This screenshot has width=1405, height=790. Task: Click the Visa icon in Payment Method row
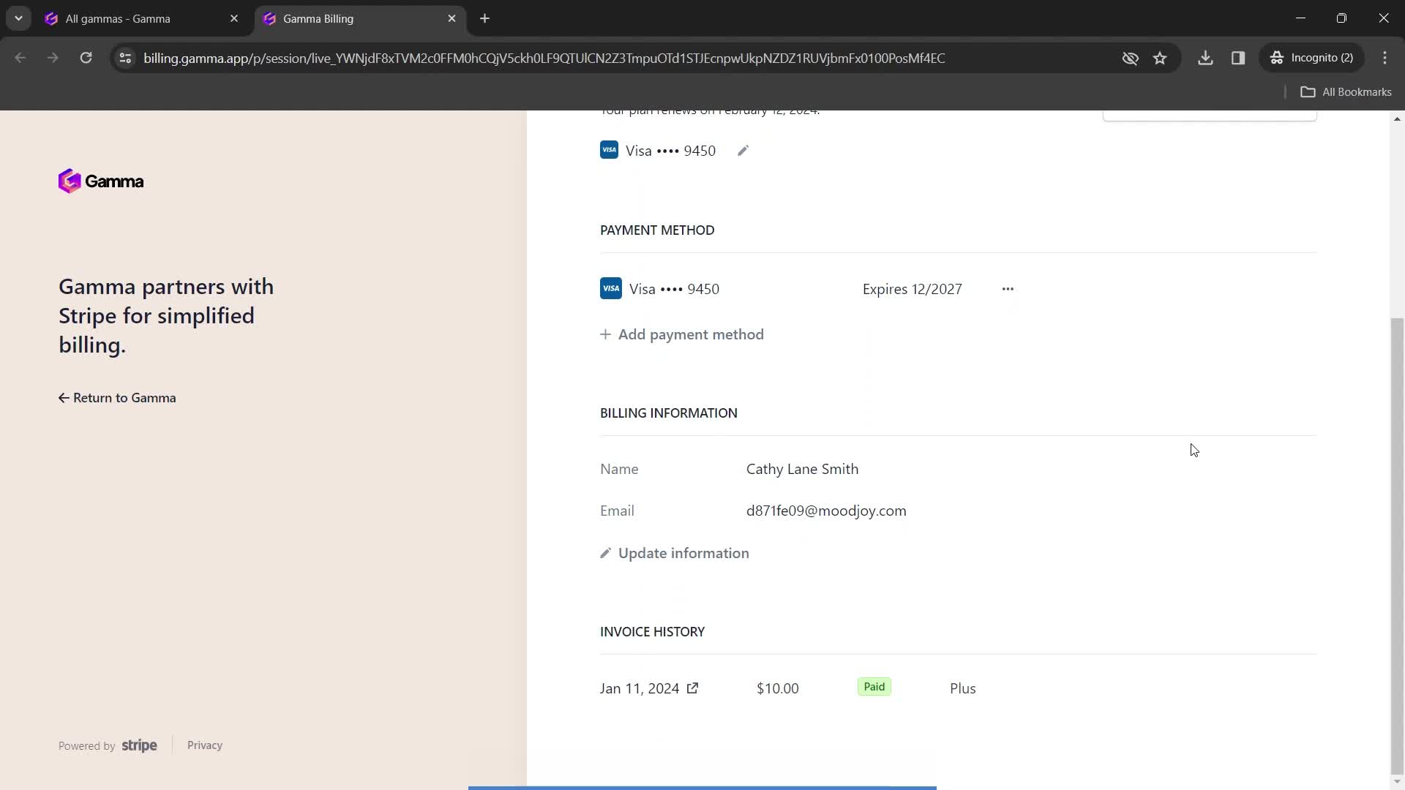pyautogui.click(x=611, y=288)
